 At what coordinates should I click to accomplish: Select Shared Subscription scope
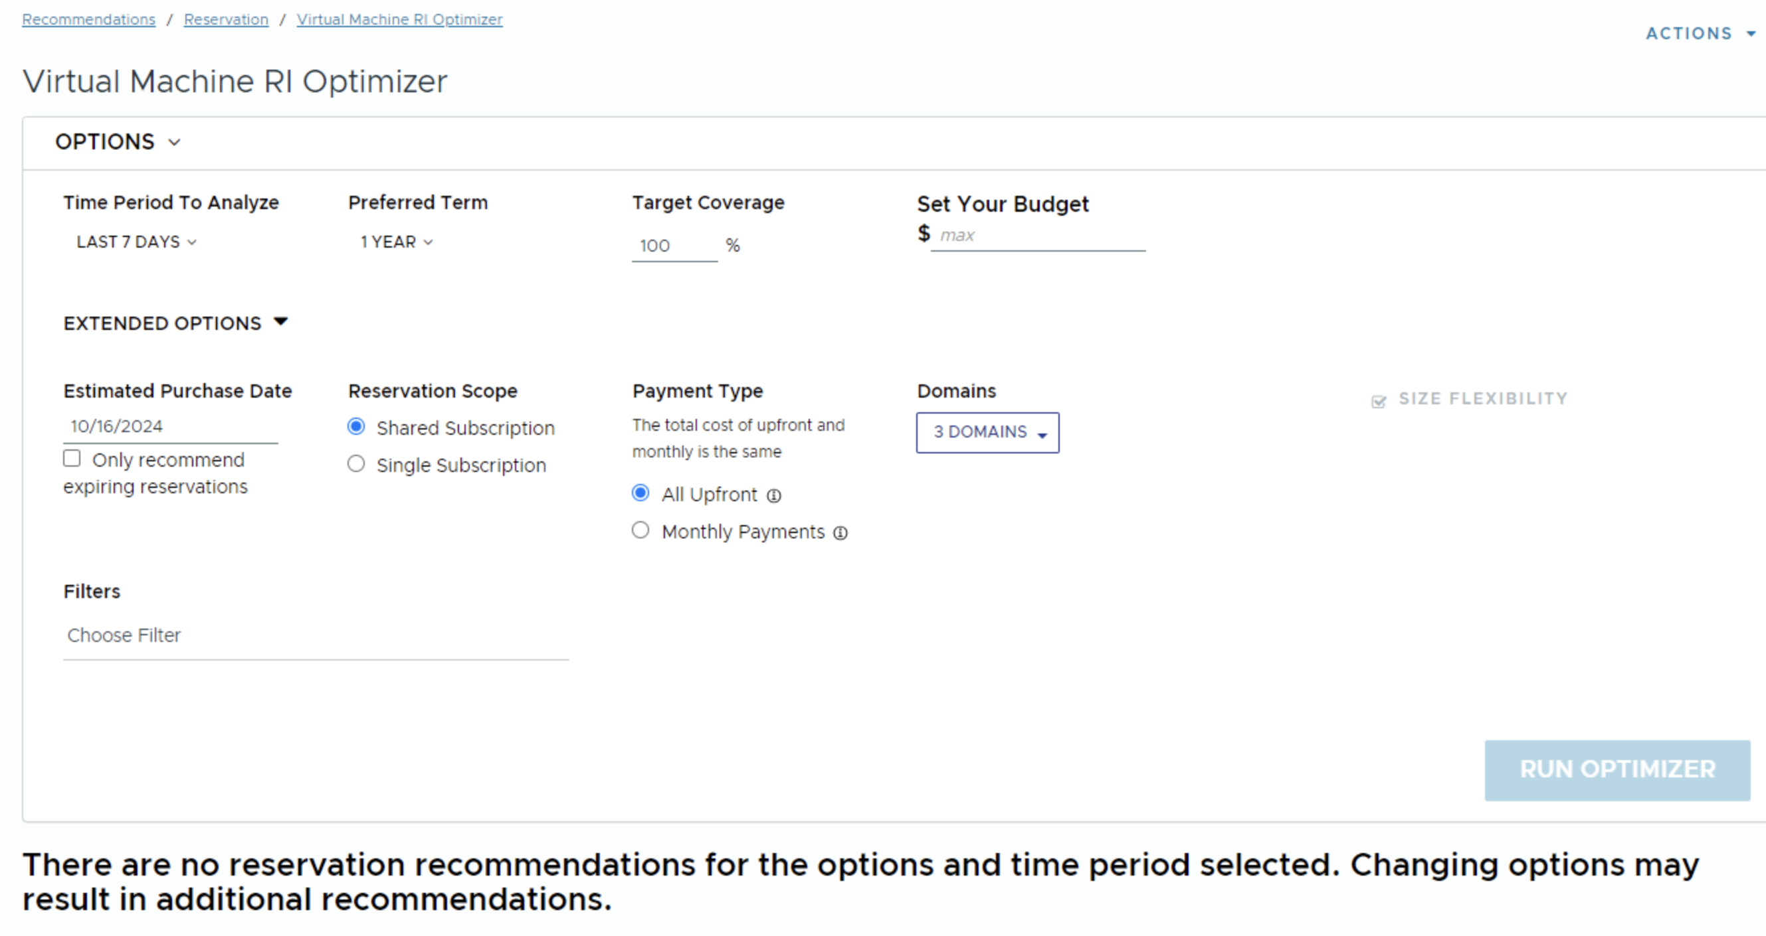356,428
